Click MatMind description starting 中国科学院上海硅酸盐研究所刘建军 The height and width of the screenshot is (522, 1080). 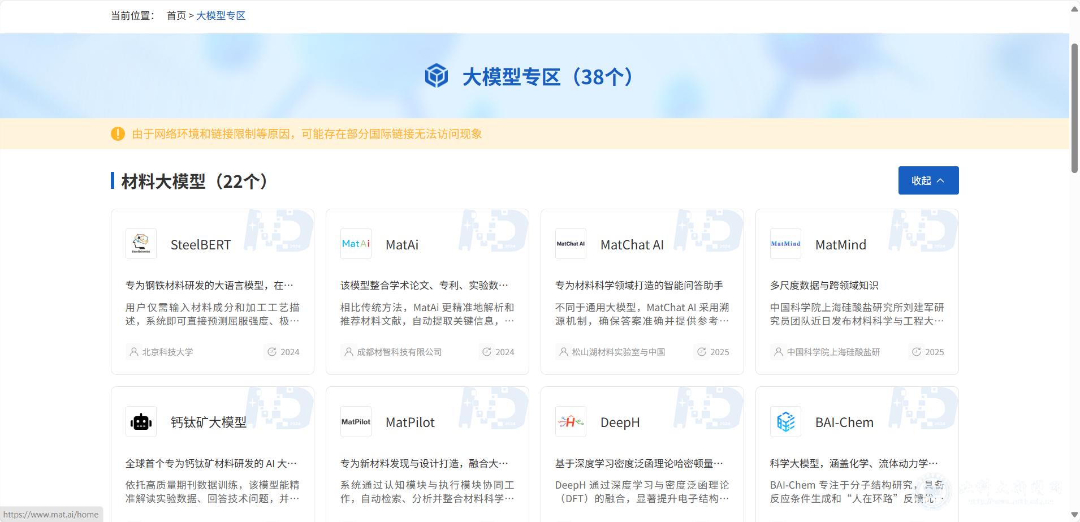[x=857, y=314]
